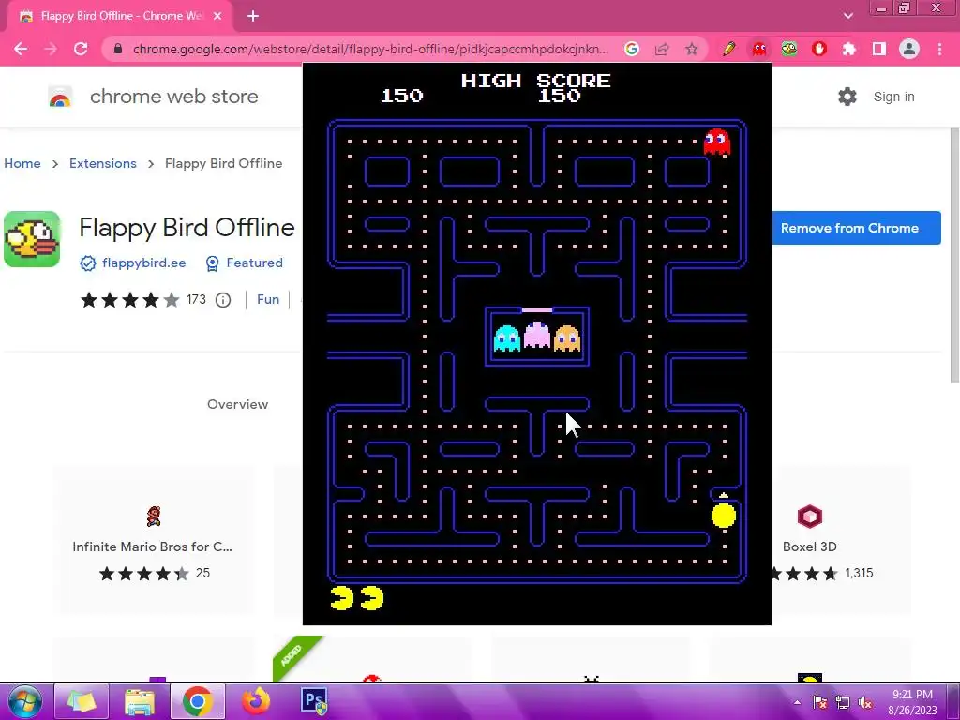Open a new browser tab

(253, 16)
